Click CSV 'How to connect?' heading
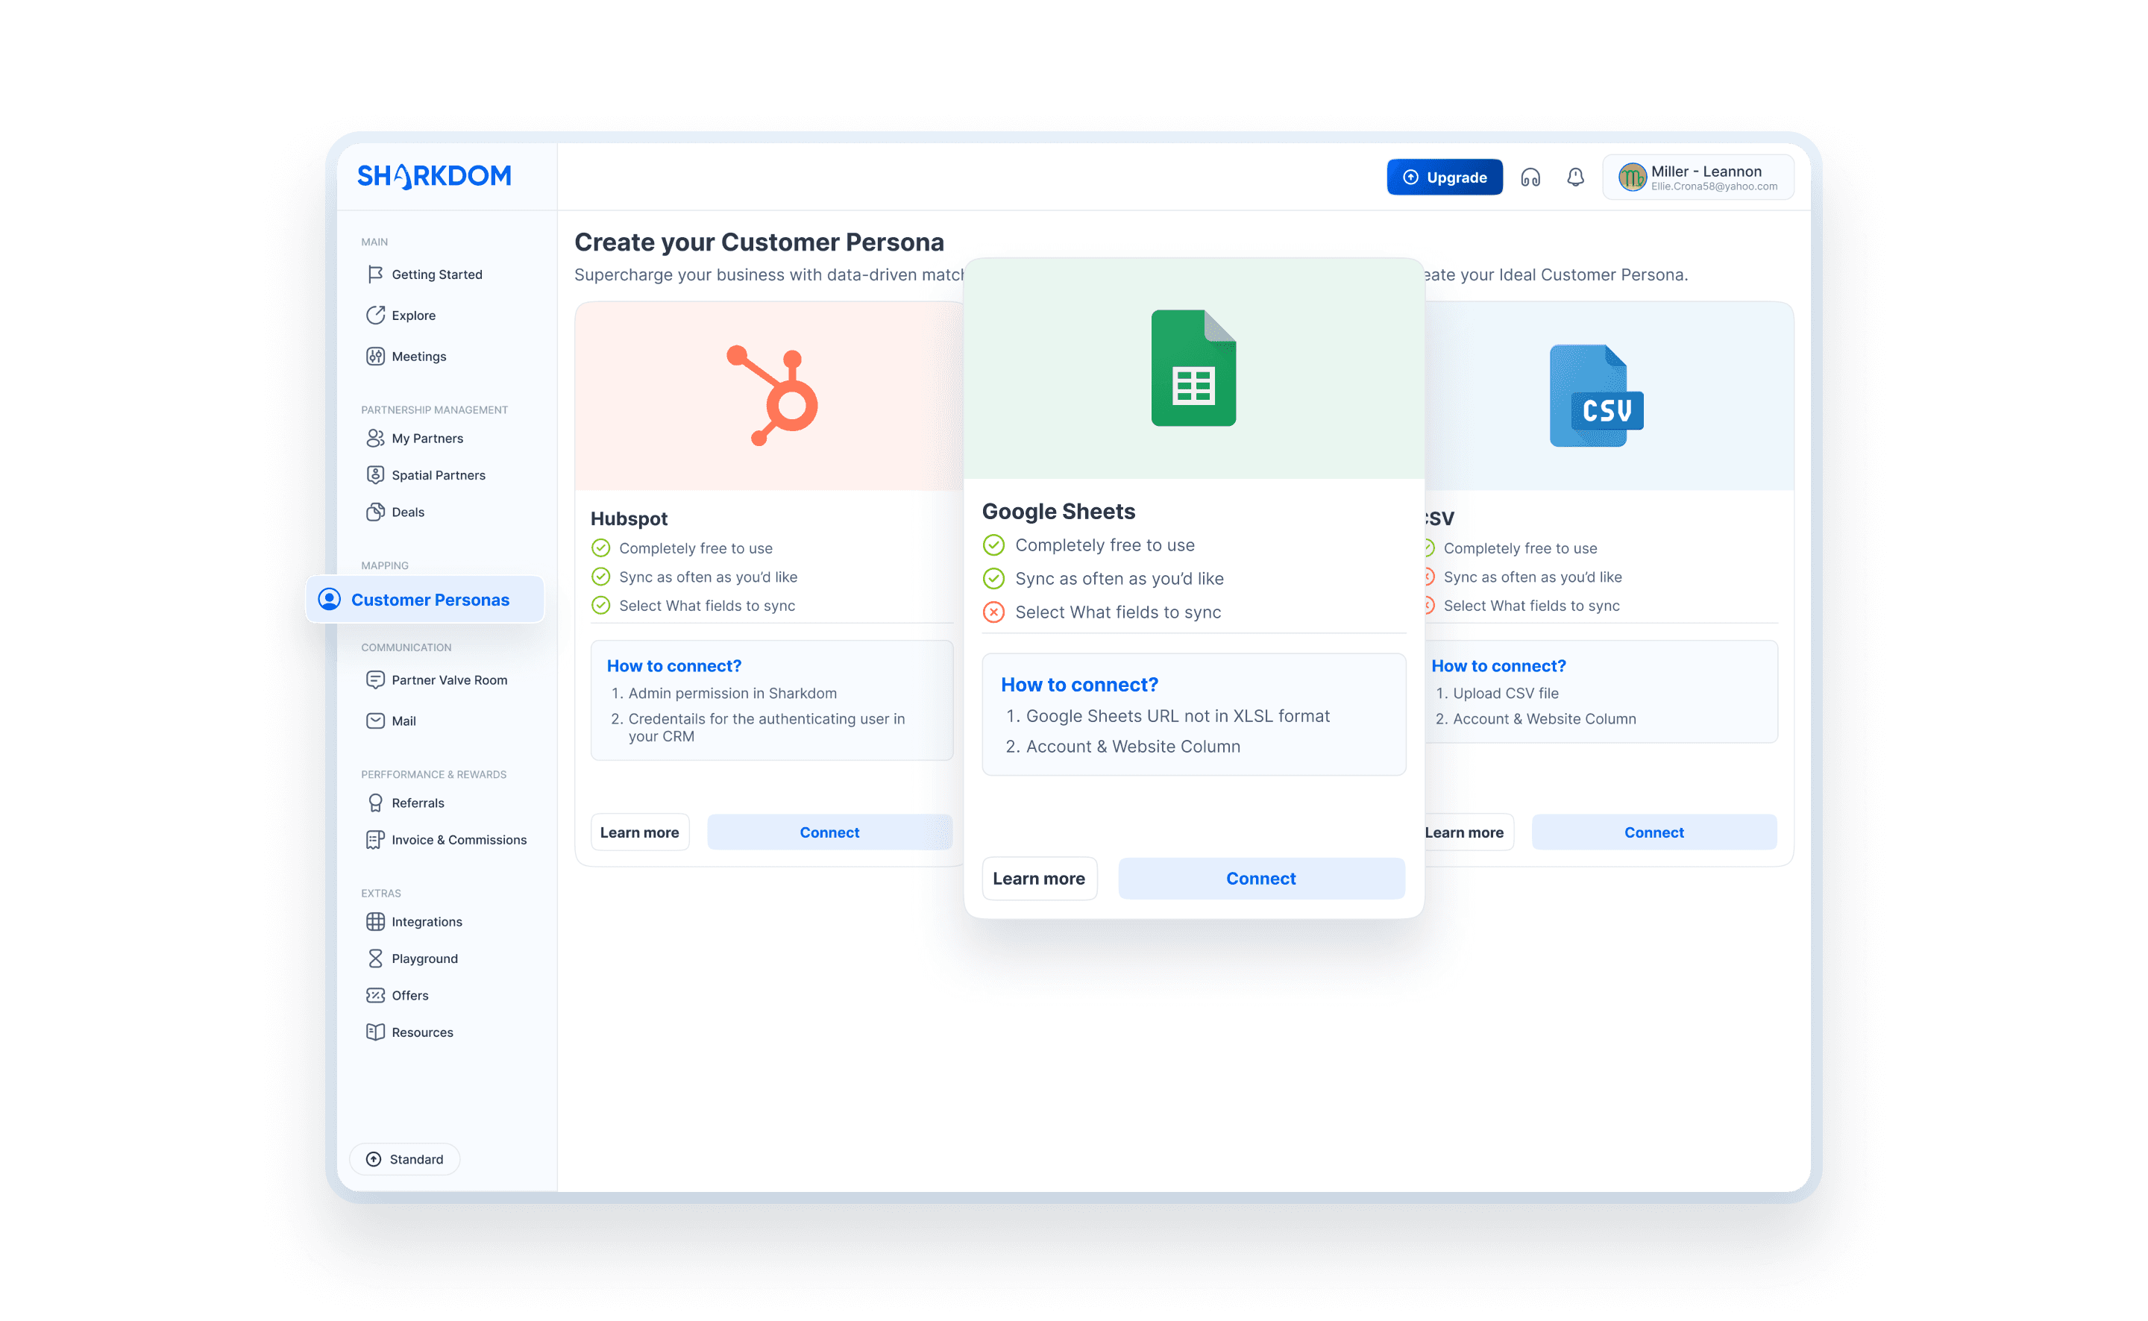The image size is (2148, 1321). [1498, 666]
